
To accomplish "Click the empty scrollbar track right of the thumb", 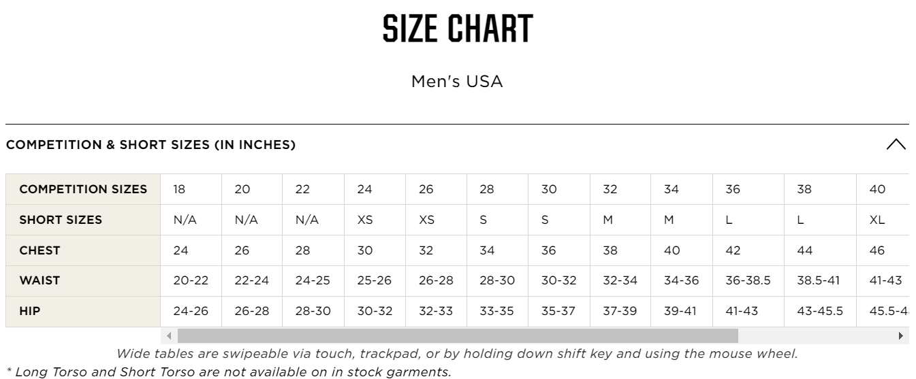I will [x=816, y=335].
